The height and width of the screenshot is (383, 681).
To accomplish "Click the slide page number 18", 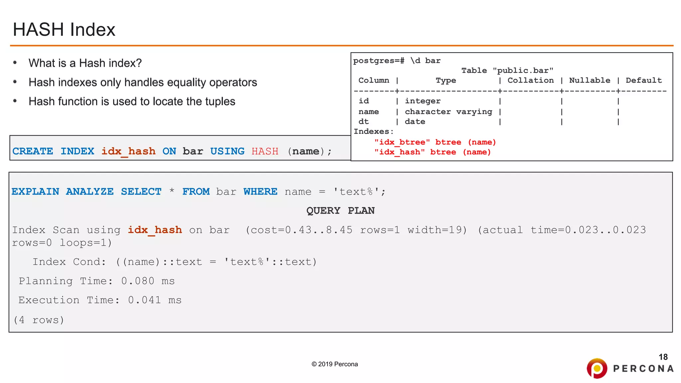I will point(663,357).
